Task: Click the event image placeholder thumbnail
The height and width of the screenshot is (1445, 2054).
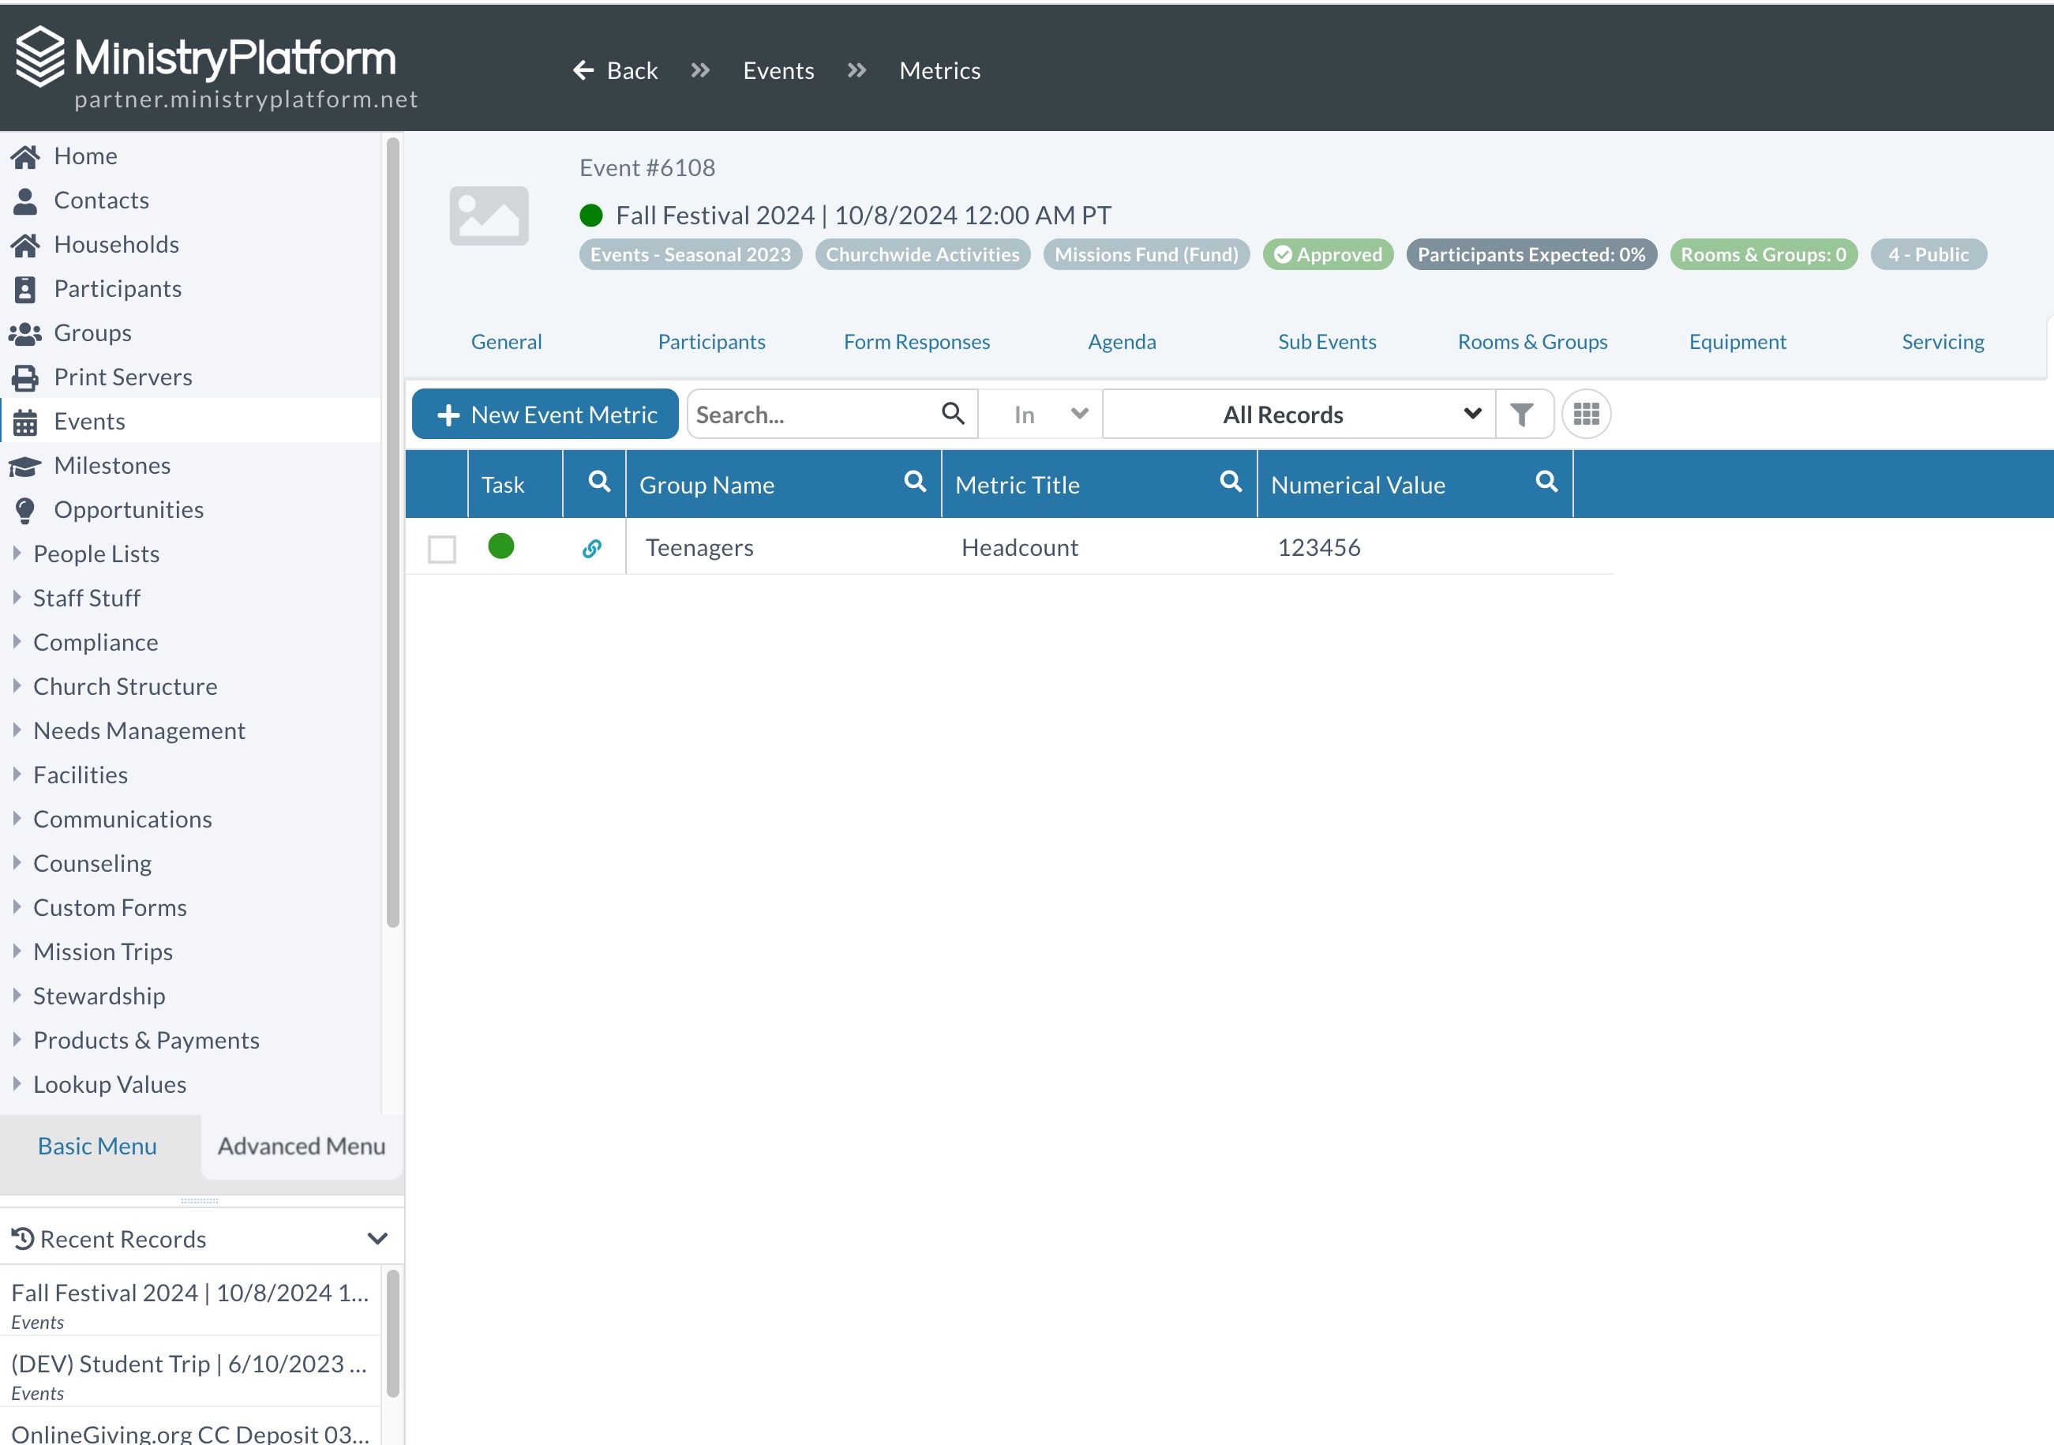Action: pos(489,216)
